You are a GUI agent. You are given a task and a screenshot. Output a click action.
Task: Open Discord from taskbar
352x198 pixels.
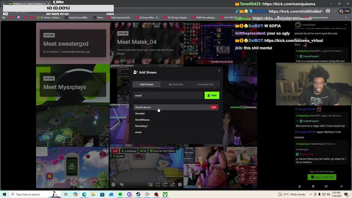(129, 194)
